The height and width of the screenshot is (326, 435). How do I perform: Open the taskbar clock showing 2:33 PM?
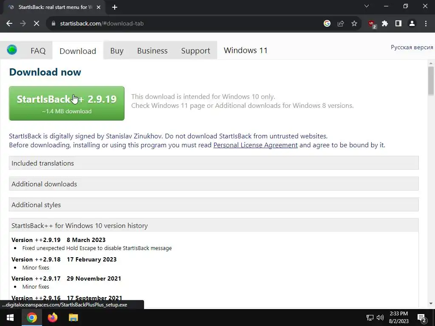coord(398,318)
